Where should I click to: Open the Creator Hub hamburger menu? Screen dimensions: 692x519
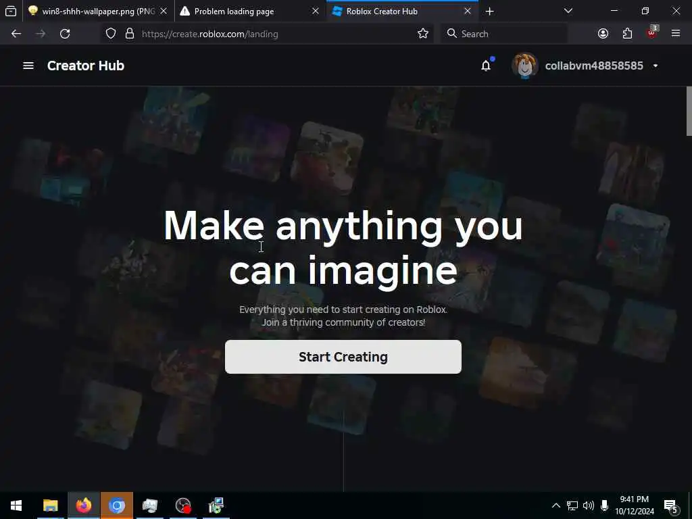tap(28, 66)
